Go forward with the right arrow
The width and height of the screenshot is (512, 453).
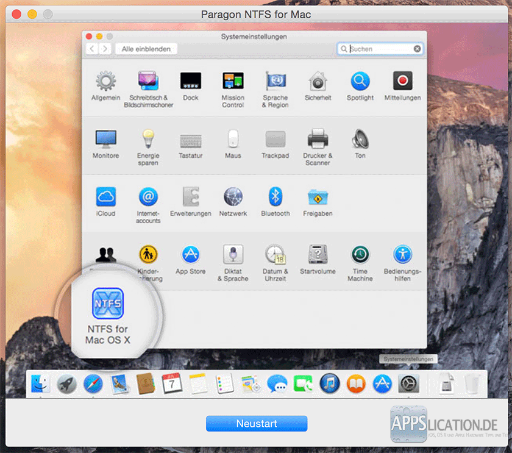105,49
